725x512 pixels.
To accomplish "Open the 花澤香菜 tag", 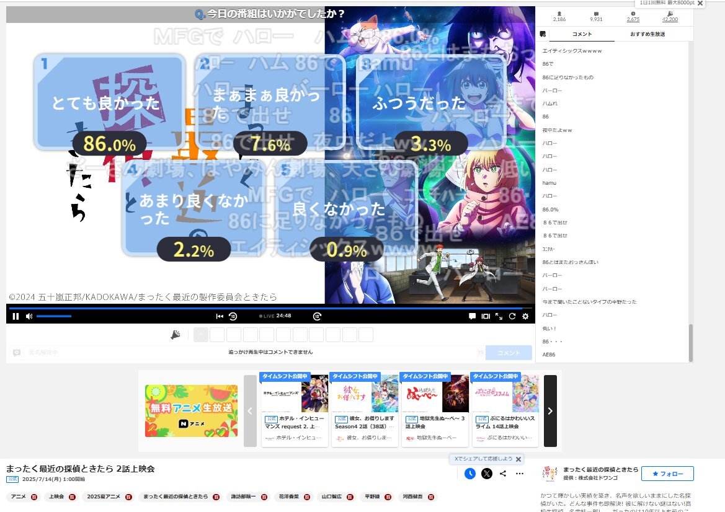I will tap(288, 497).
